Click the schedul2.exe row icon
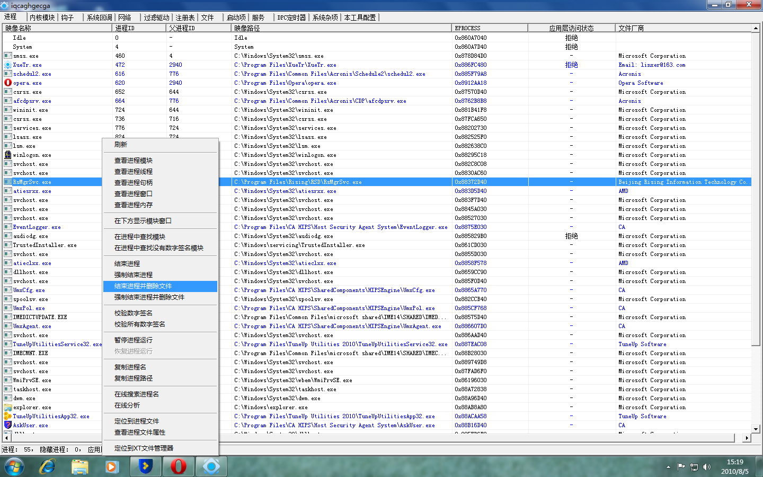This screenshot has height=477, width=763. click(8, 74)
